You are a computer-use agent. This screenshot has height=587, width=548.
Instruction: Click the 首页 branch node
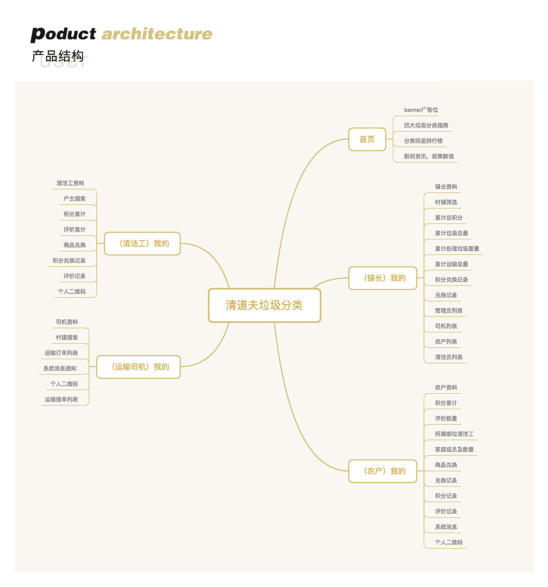(367, 139)
